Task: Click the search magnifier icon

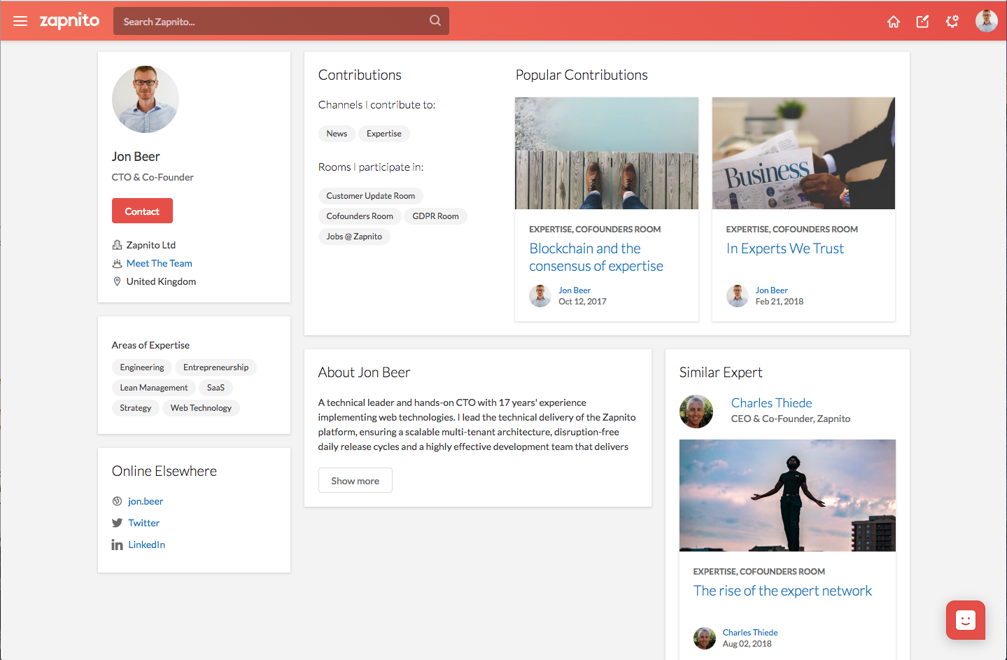Action: (435, 21)
